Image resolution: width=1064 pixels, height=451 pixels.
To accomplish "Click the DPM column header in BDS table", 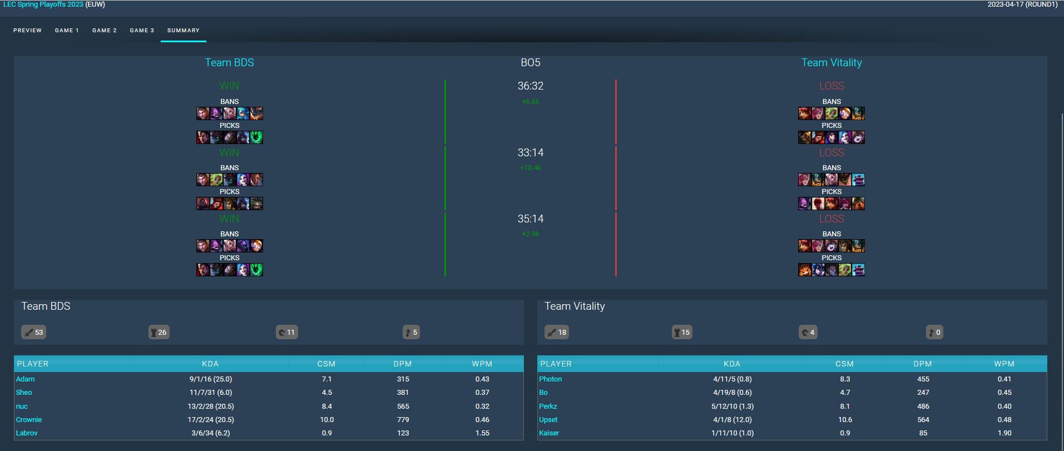I will coord(402,364).
